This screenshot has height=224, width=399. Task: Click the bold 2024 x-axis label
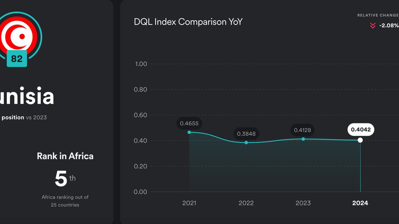360,203
